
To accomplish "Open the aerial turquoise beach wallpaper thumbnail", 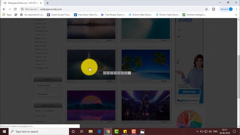I will [x=146, y=28].
